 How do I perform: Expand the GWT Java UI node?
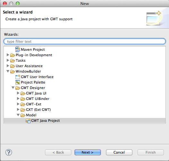18,93
